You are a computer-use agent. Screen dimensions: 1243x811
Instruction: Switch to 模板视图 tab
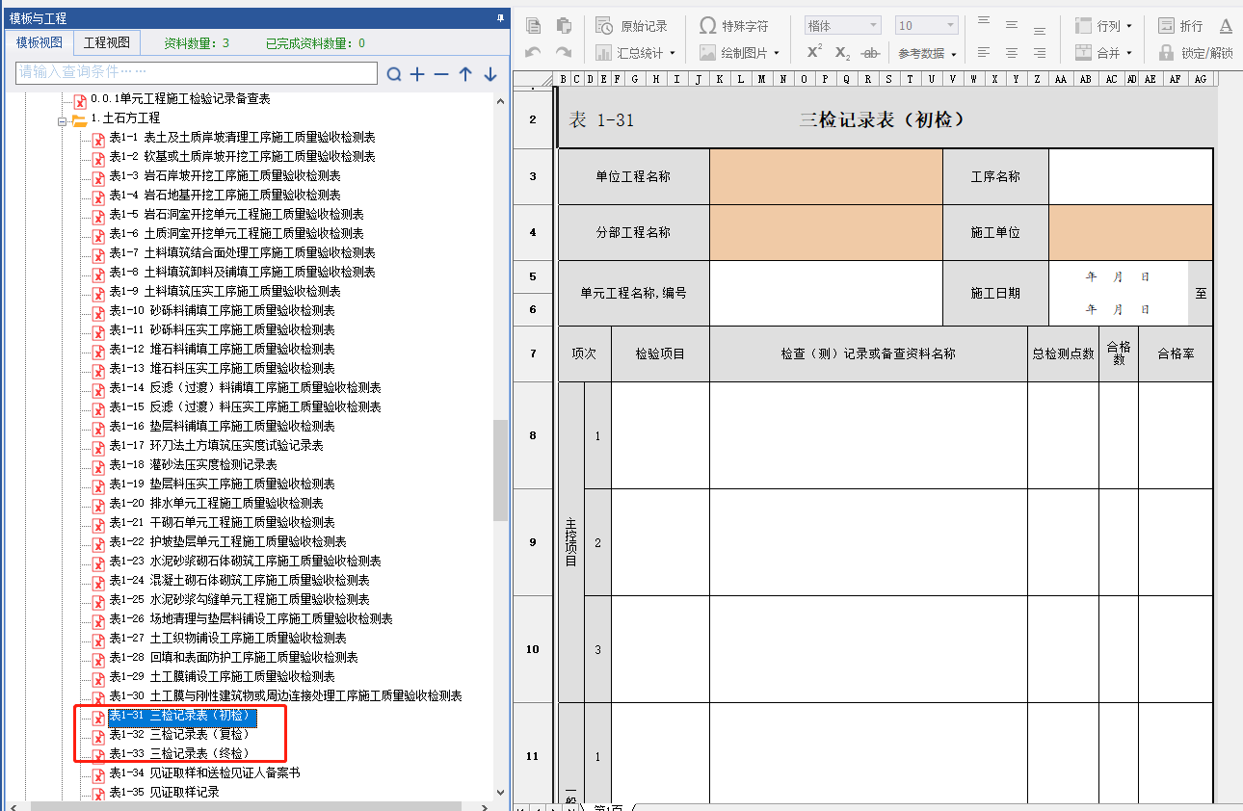coord(40,42)
